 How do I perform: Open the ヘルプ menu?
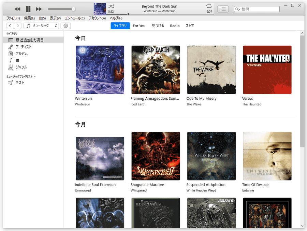[116, 18]
